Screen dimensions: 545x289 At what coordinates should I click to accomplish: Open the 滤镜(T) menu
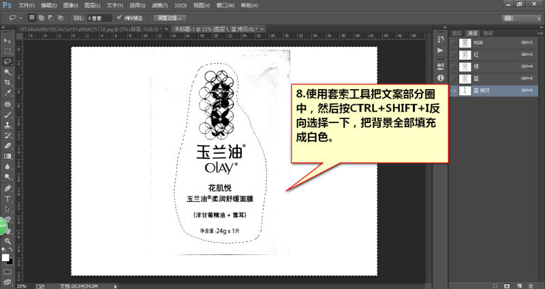pos(160,5)
